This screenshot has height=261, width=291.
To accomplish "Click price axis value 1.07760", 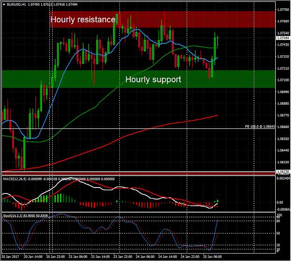I will [283, 10].
